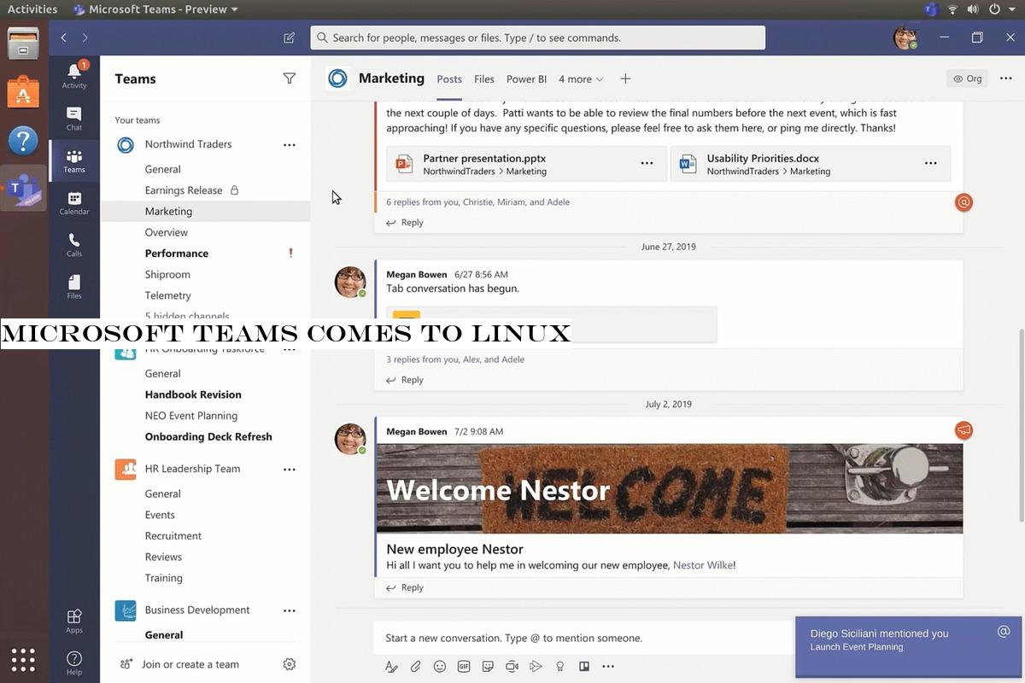The image size is (1025, 683).
Task: Reply to the Welcome Nestor post
Action: (405, 587)
